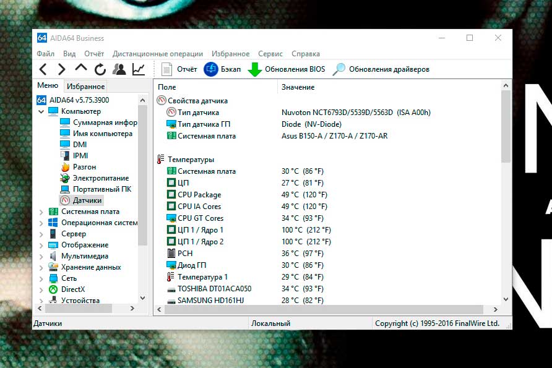Click the forward navigation arrow icon
The image size is (552, 368).
[x=61, y=69]
